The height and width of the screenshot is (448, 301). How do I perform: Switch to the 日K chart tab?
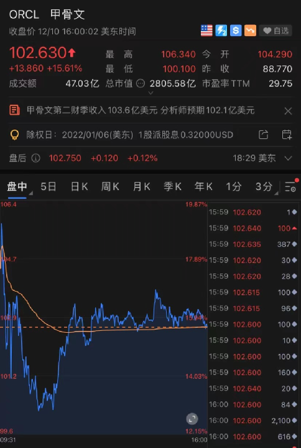pyautogui.click(x=79, y=187)
